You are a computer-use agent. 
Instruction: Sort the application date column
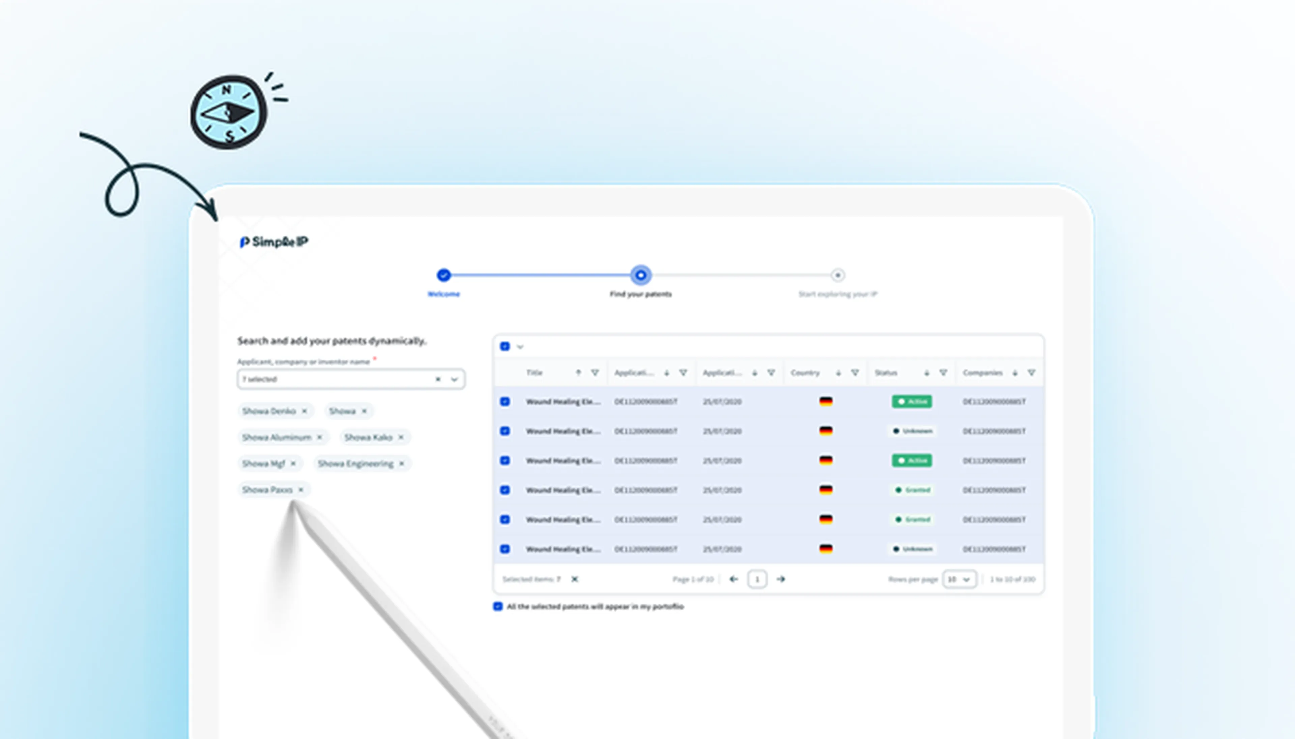[x=755, y=373]
